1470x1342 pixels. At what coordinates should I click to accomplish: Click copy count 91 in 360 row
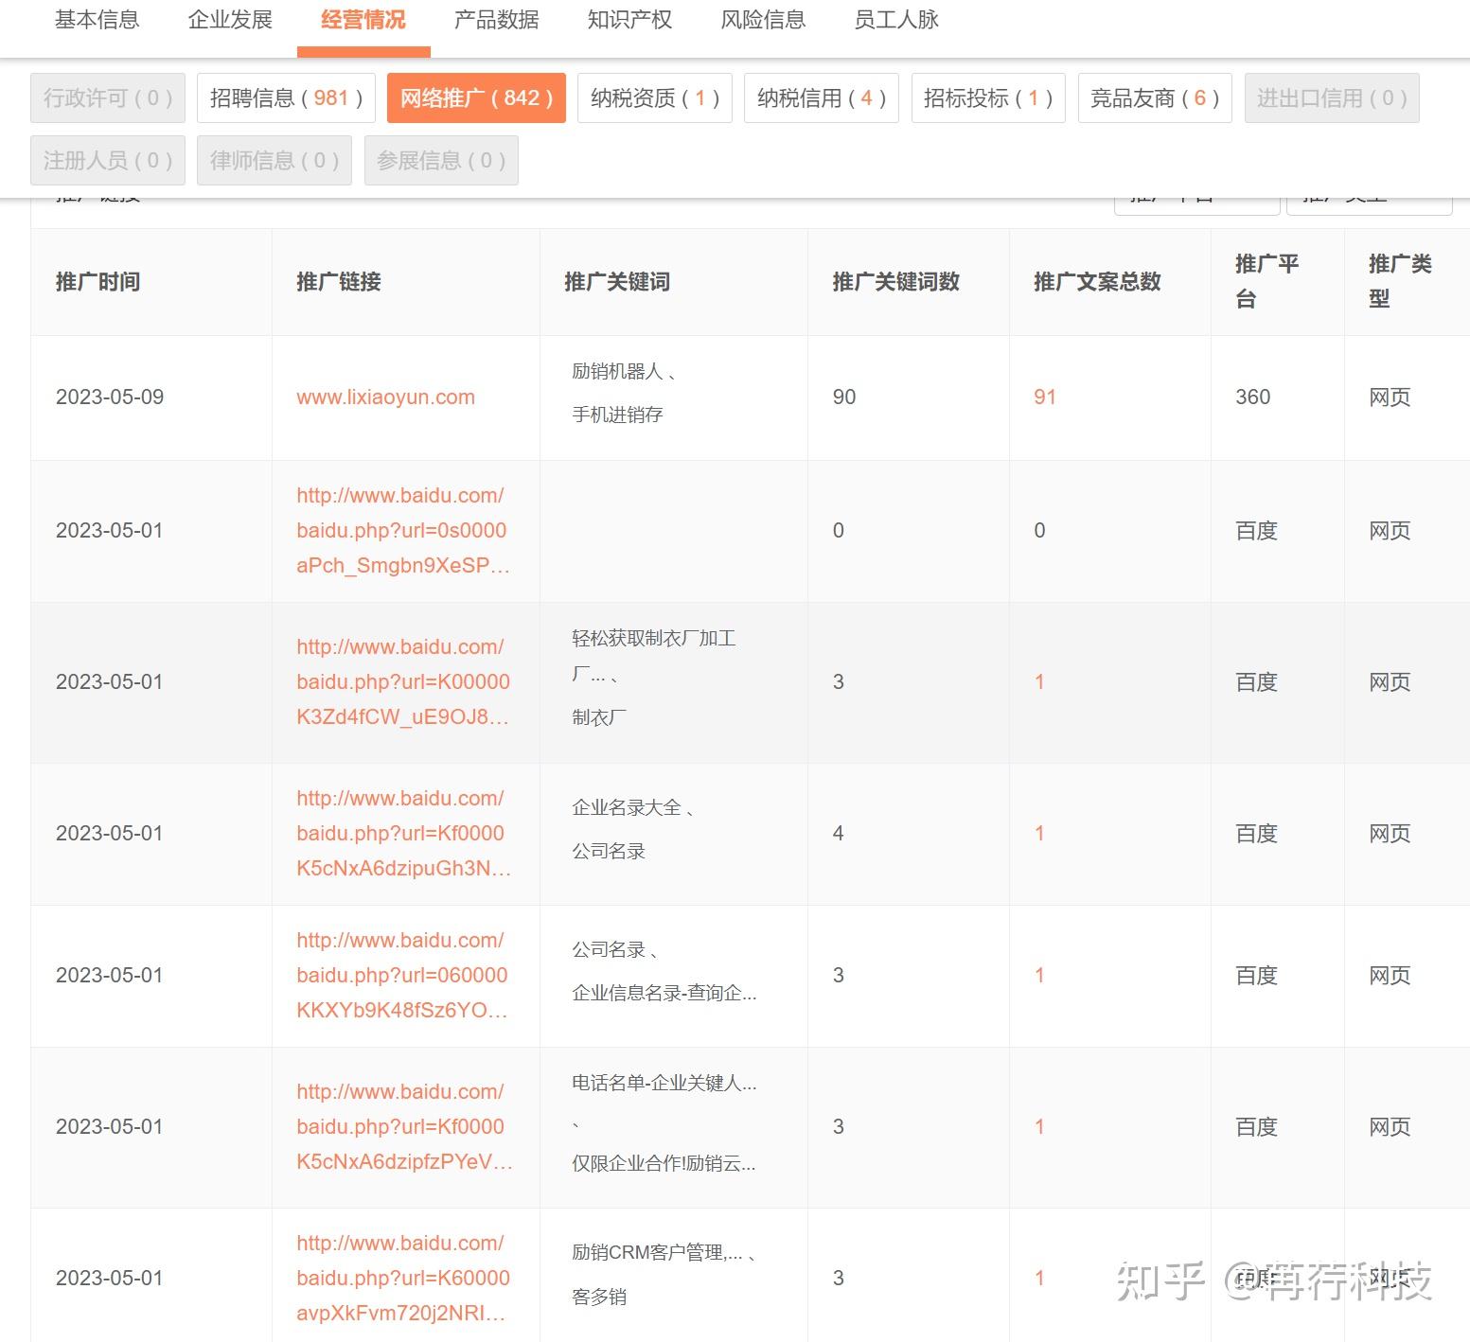1044,397
